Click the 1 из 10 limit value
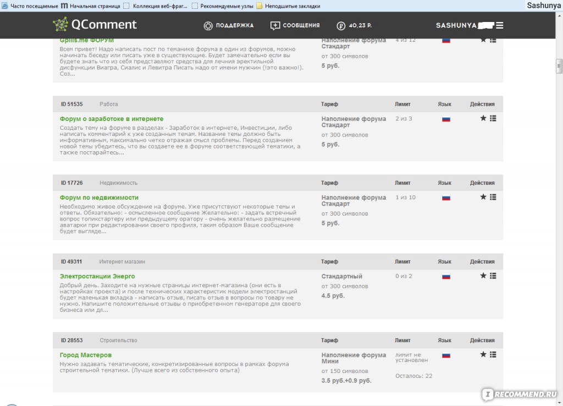The width and height of the screenshot is (563, 406). [x=405, y=197]
